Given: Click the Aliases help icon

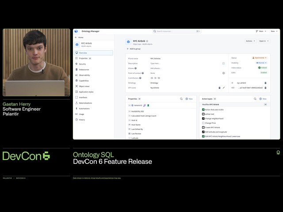Looking at the screenshot, I should (x=136, y=68).
